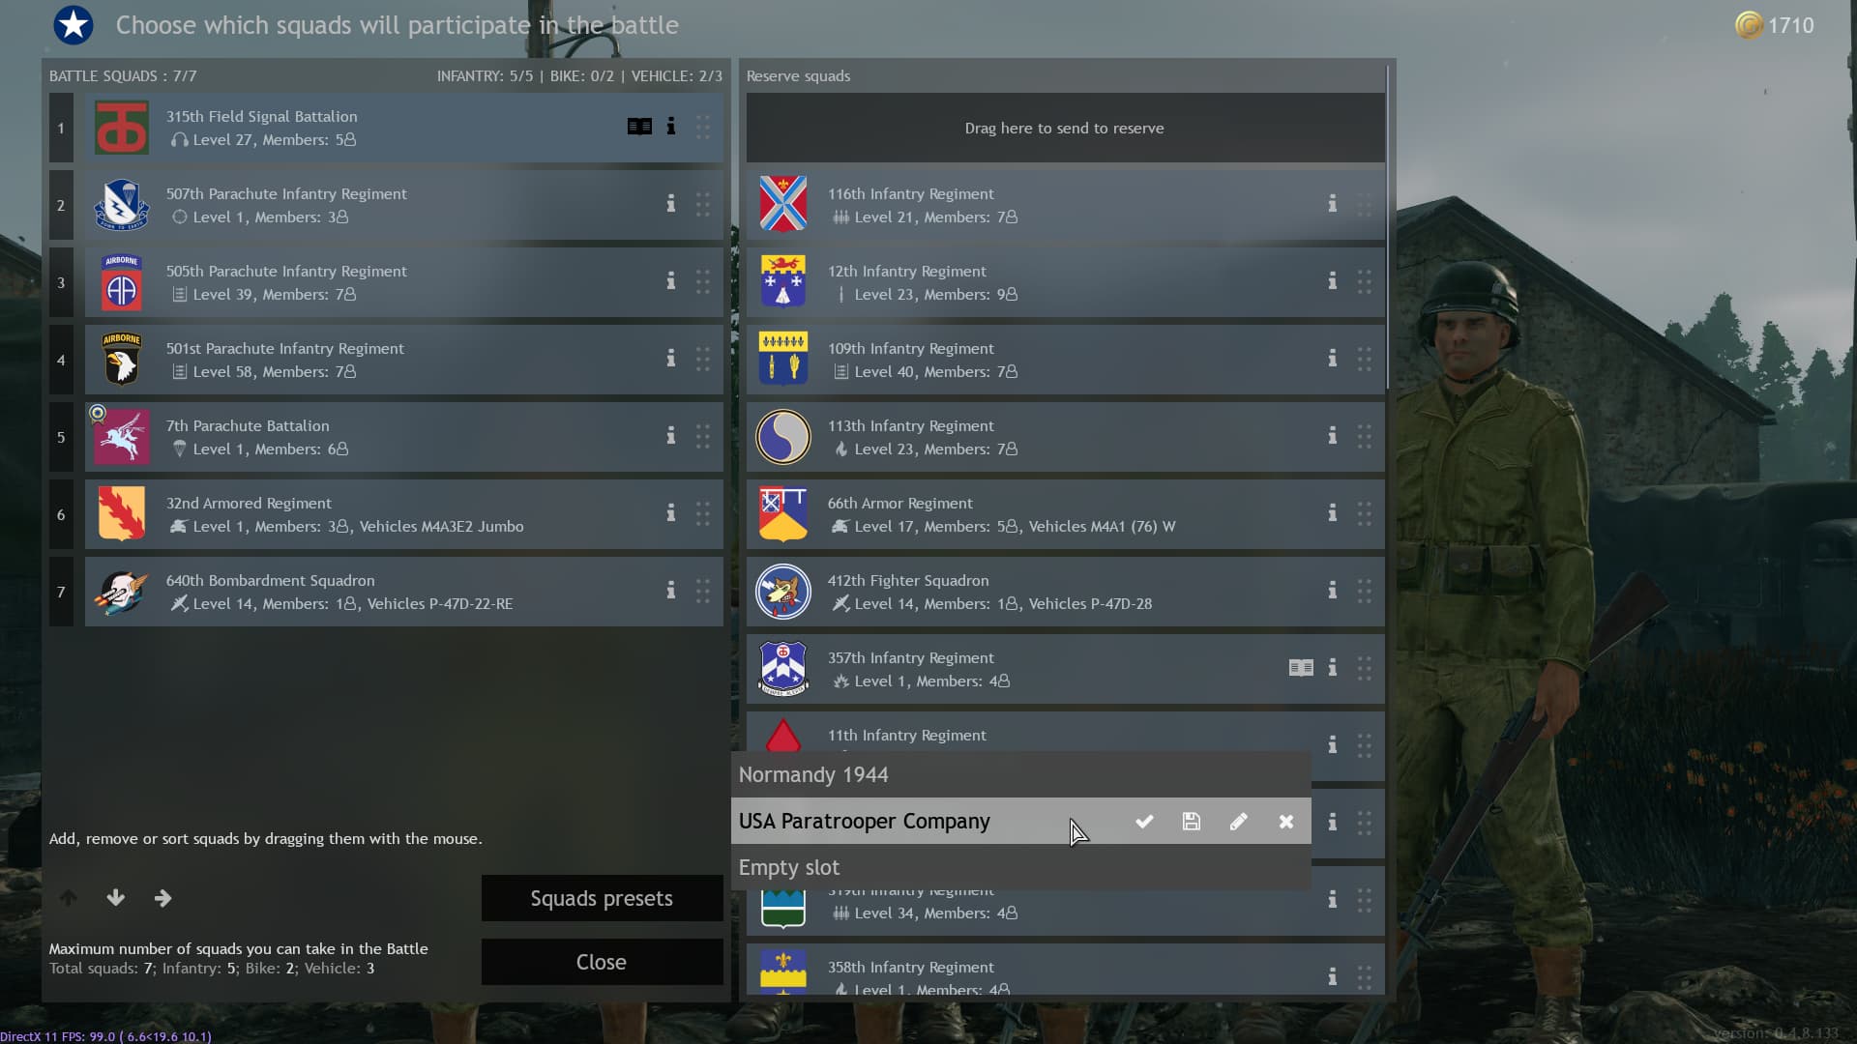
Task: Close the squad selection window
Action: pyautogui.click(x=602, y=962)
